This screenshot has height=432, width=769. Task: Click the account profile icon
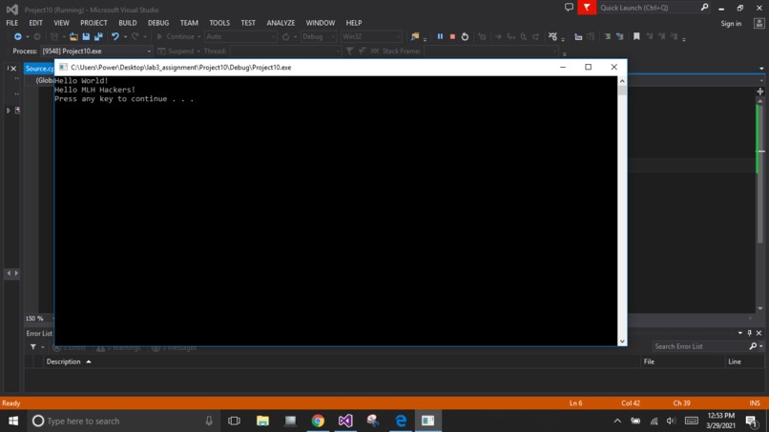pos(759,24)
